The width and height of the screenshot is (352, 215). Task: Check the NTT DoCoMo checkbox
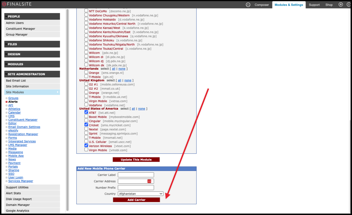pos(86,11)
